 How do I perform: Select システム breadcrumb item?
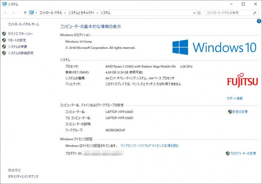[x=106, y=13]
